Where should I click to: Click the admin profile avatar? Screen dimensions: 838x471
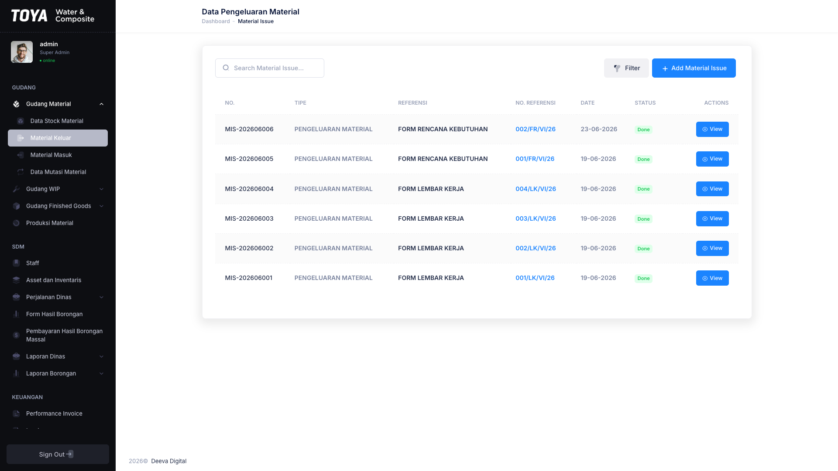click(22, 52)
